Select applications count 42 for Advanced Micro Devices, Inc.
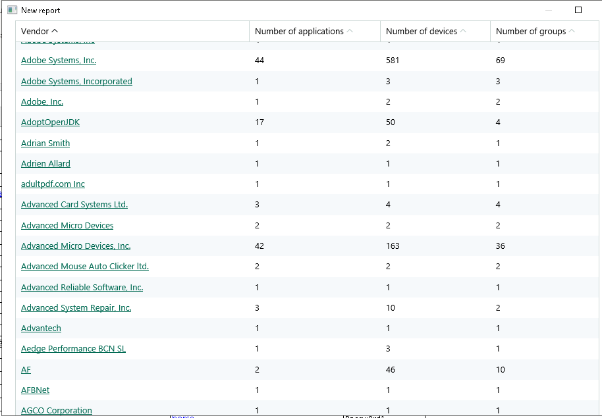This screenshot has height=418, width=602. click(259, 246)
